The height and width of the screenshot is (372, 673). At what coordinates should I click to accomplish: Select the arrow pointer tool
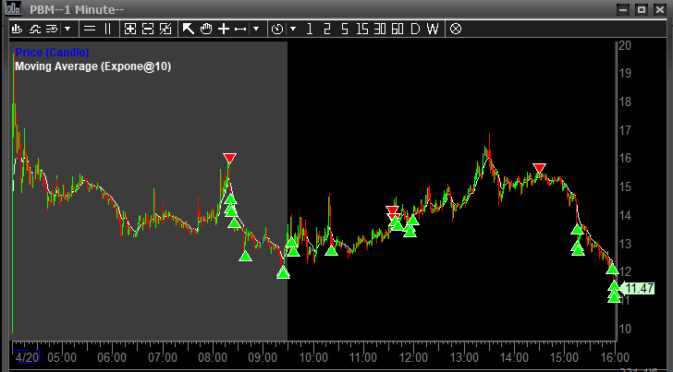(x=188, y=30)
